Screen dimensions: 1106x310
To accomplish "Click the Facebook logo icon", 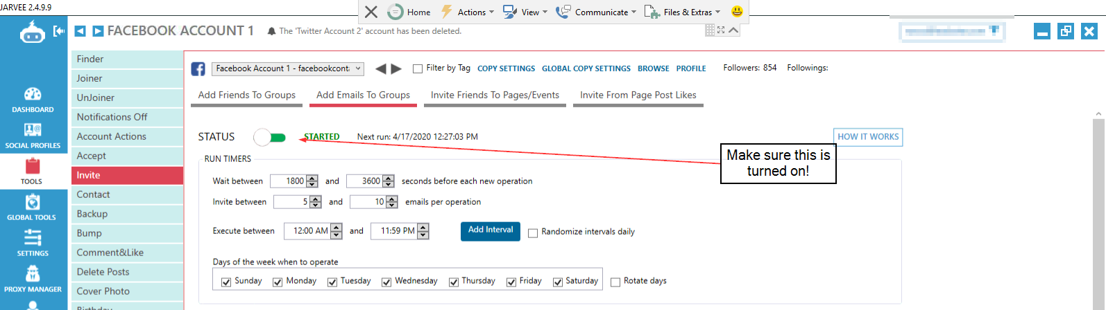I will 198,69.
